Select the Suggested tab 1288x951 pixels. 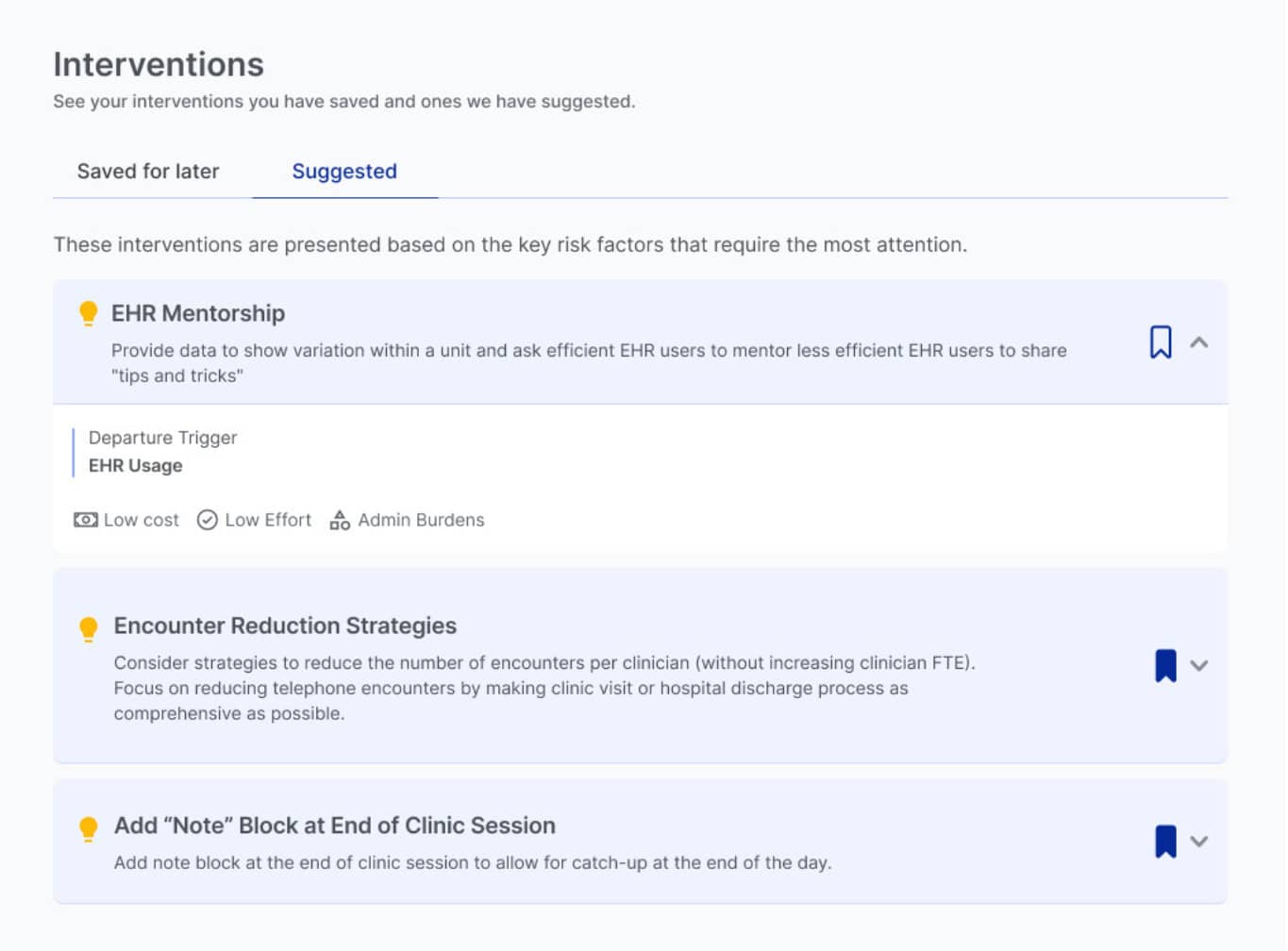[x=344, y=172]
